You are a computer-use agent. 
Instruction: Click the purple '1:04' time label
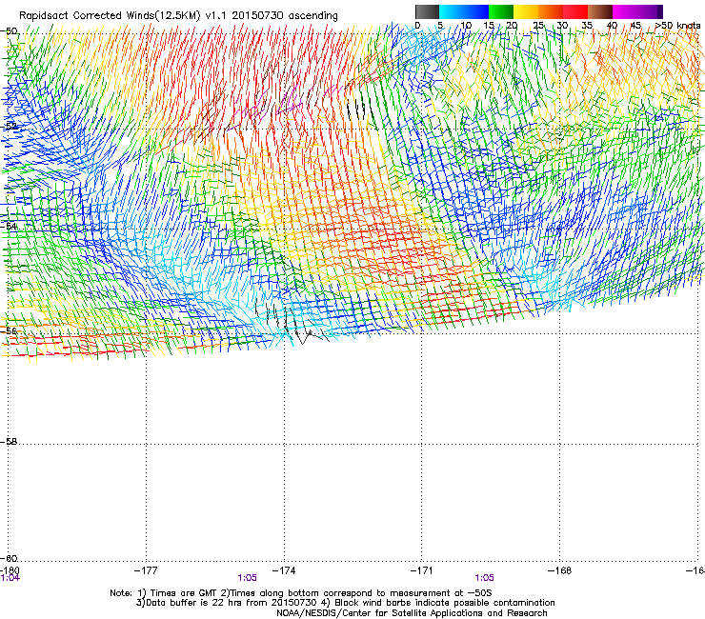click(10, 578)
